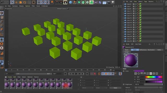Toggle the Cube 12 enable checkmark
This screenshot has height=93, width=167.
pyautogui.click(x=136, y=11)
